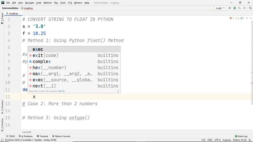Open the Refactor menu
253x142 pixels.
48,3
